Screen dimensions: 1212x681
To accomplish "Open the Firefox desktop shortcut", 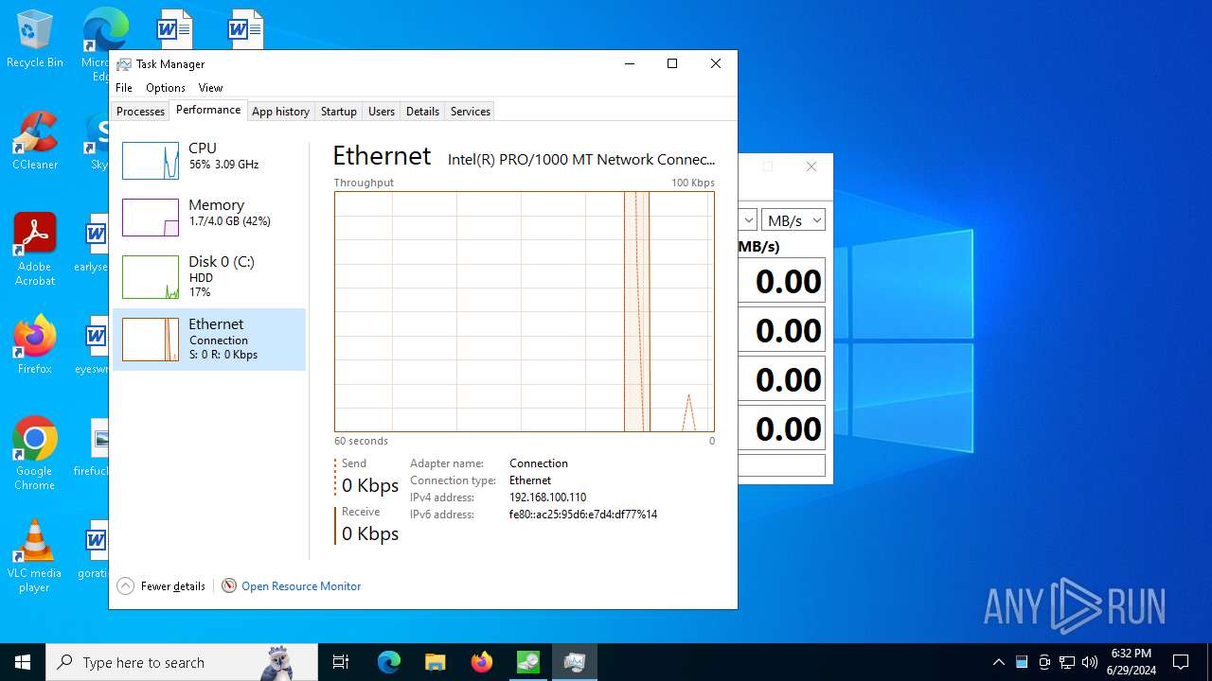I will coord(35,344).
